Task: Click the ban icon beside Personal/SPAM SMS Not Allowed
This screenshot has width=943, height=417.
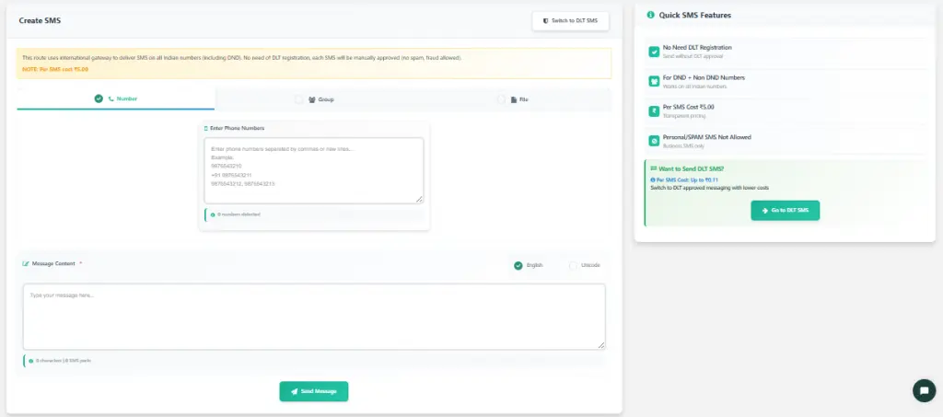Action: 654,141
